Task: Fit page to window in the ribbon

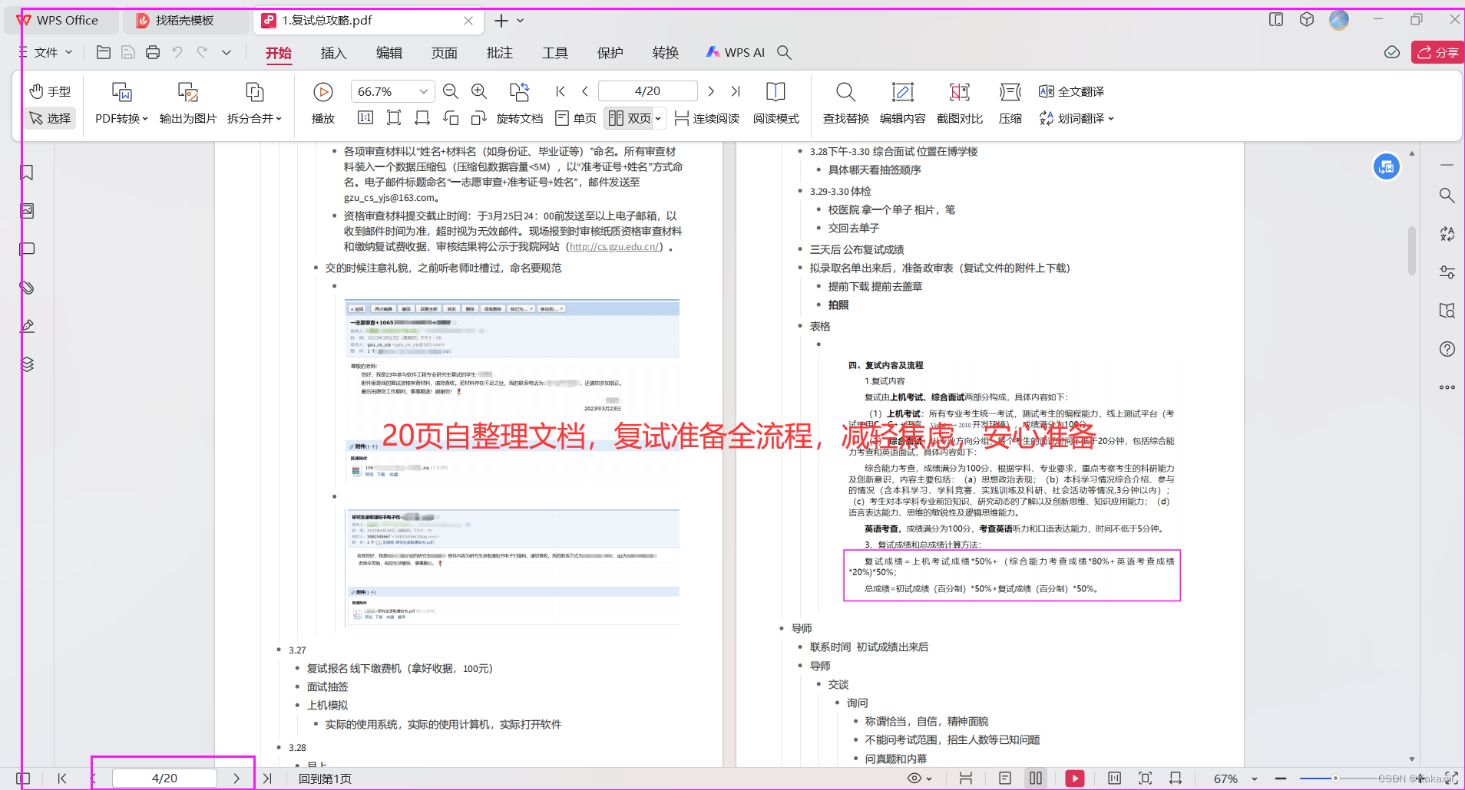Action: (x=394, y=118)
